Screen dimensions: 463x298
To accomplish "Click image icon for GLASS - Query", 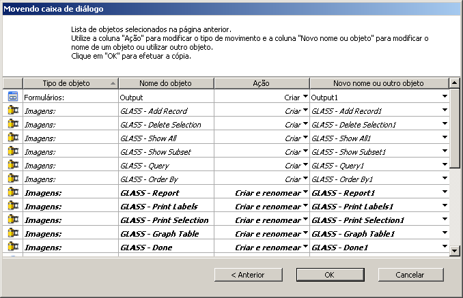I will [x=12, y=165].
